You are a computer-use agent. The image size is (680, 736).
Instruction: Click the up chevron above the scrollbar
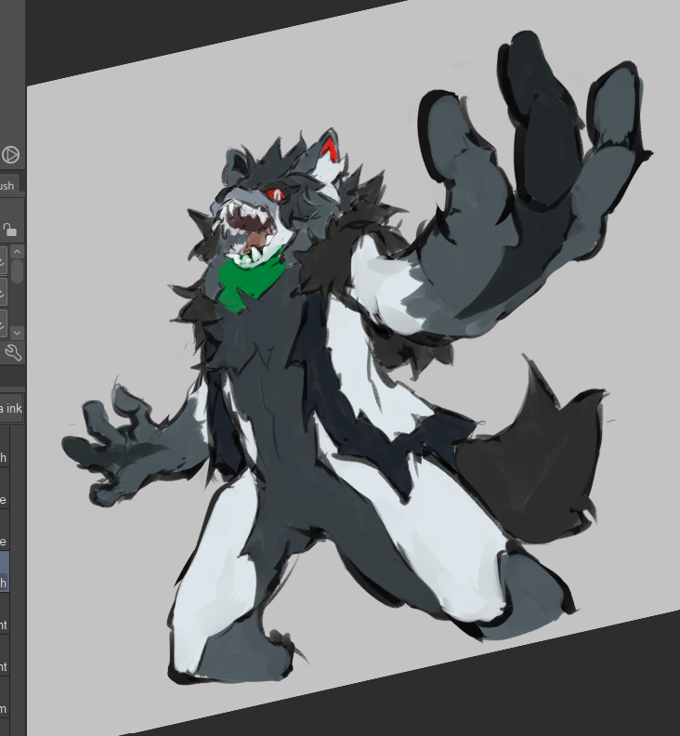point(18,252)
